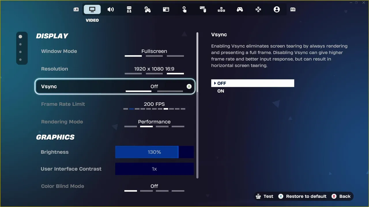
Task: Click the GRAPHICS section heading
Action: [x=55, y=137]
